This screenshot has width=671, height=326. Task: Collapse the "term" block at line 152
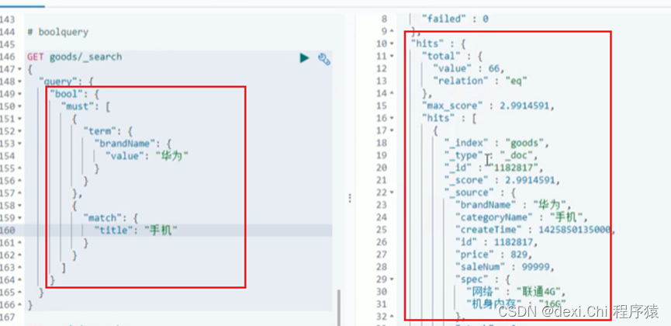point(20,131)
